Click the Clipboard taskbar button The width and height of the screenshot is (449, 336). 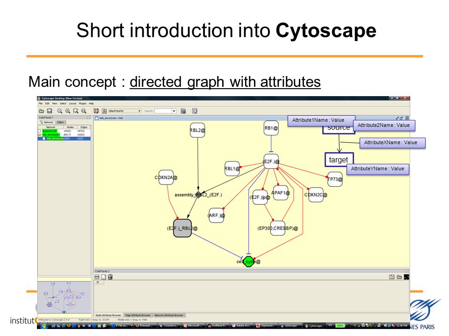point(266,325)
